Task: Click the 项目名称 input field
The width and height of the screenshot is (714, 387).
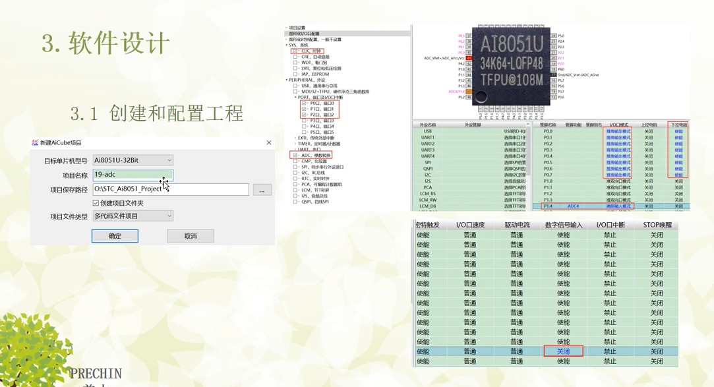Action: pyautogui.click(x=133, y=175)
